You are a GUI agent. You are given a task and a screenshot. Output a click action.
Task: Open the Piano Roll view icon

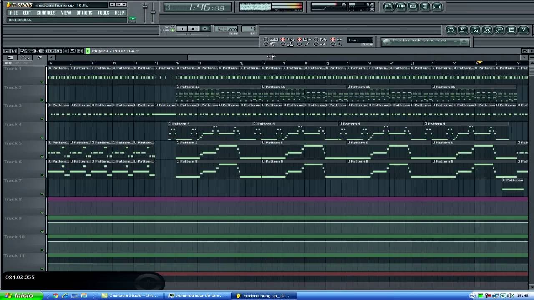413,7
